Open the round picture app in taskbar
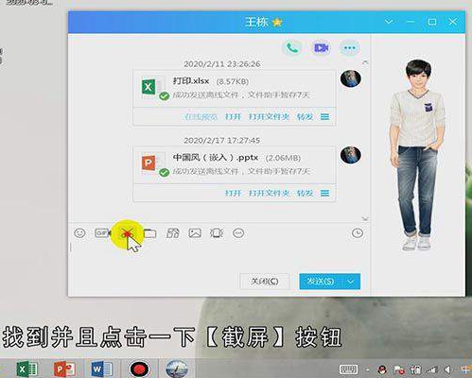This screenshot has height=378, width=472. [x=177, y=369]
